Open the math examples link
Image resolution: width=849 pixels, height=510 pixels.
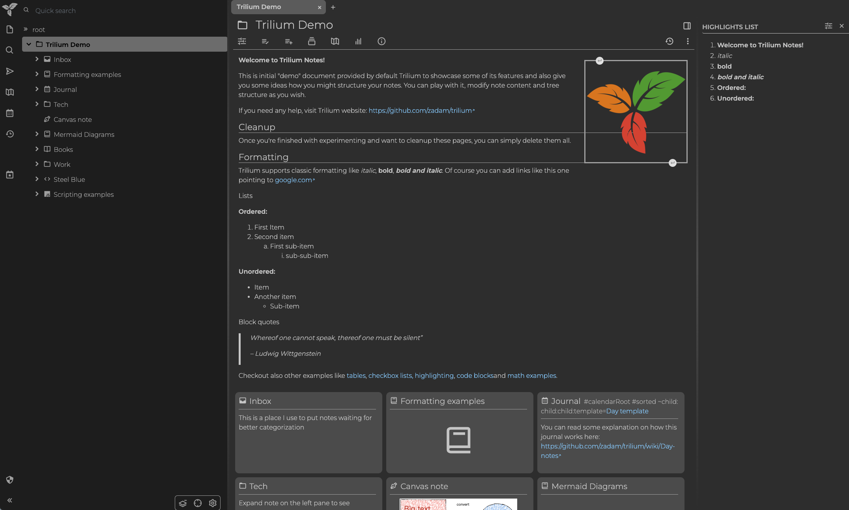[x=531, y=375]
